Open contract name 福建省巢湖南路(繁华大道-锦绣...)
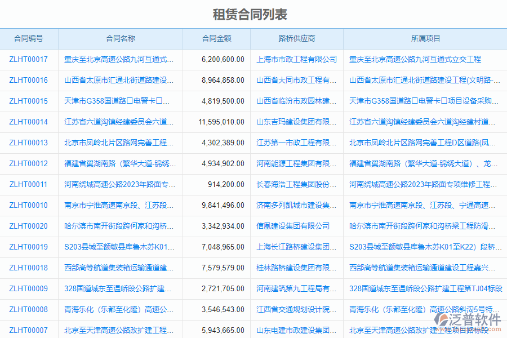The image size is (507, 338). (119, 163)
